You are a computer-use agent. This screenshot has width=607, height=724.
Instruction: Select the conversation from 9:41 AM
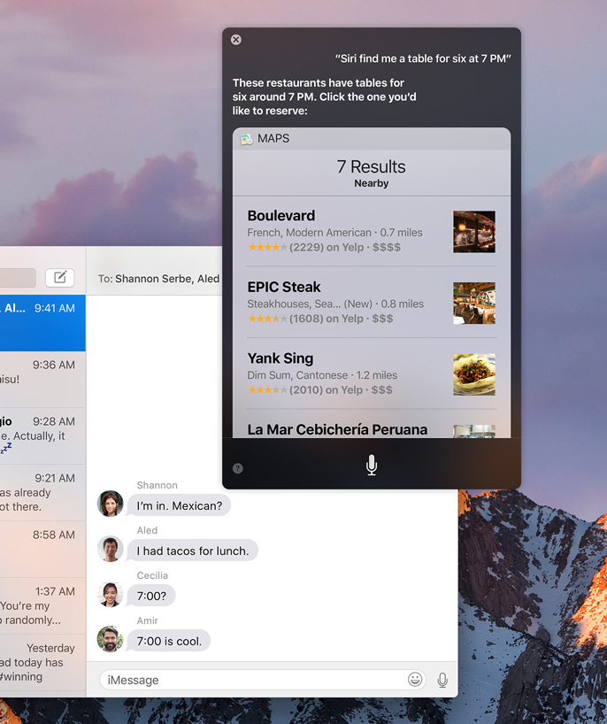(x=42, y=323)
